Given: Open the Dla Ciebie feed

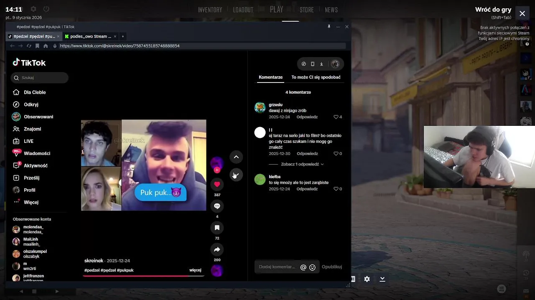Looking at the screenshot, I should pyautogui.click(x=29, y=92).
